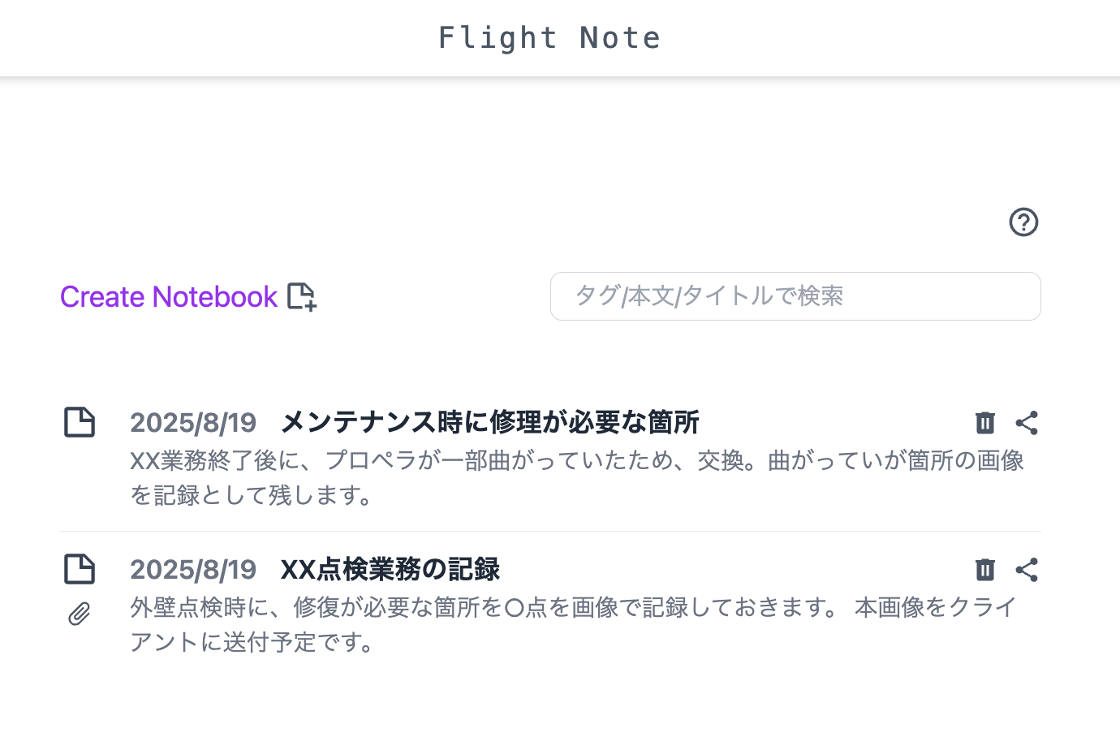Image resolution: width=1120 pixels, height=750 pixels.
Task: Open the help icon
Action: pyautogui.click(x=1023, y=222)
